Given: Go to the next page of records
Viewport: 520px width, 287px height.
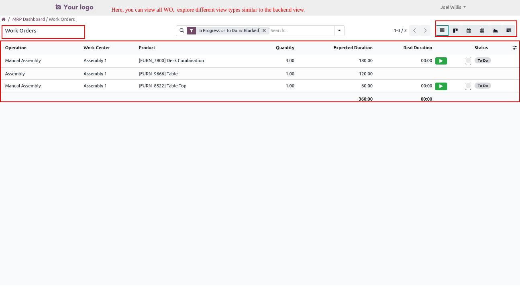Looking at the screenshot, I should tap(425, 30).
